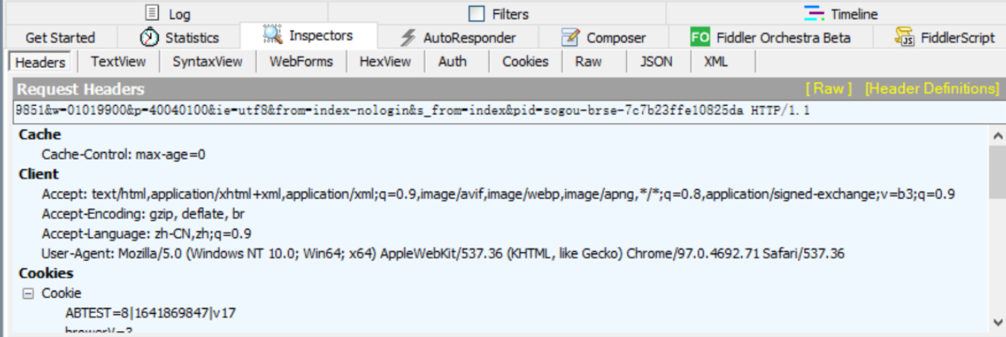Click the Composer pencil icon

(x=570, y=37)
